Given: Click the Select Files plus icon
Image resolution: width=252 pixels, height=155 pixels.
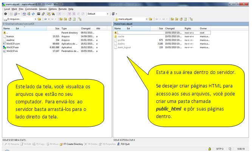Looking at the screenshot, I should click(59, 14).
